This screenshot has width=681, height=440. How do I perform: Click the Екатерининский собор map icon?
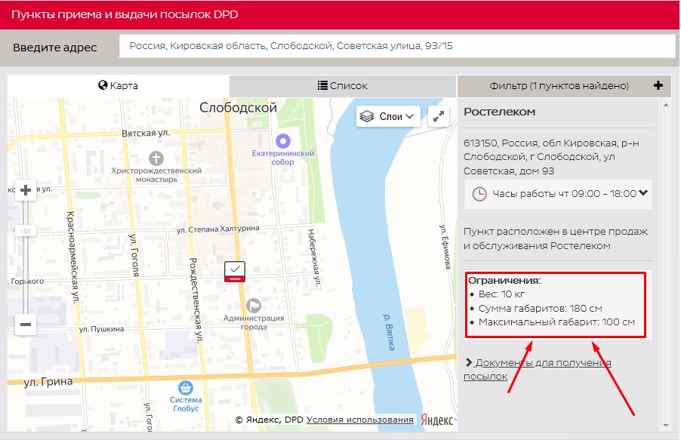(283, 140)
